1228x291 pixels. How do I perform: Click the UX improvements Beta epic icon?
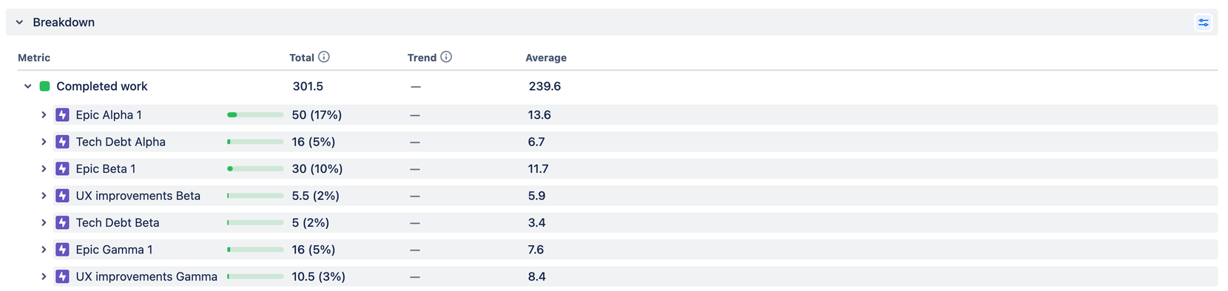point(63,196)
